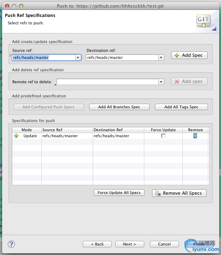Image resolution: width=221 pixels, height=255 pixels.
Task: Click disabled Add spec delete button
Action: coord(189,81)
